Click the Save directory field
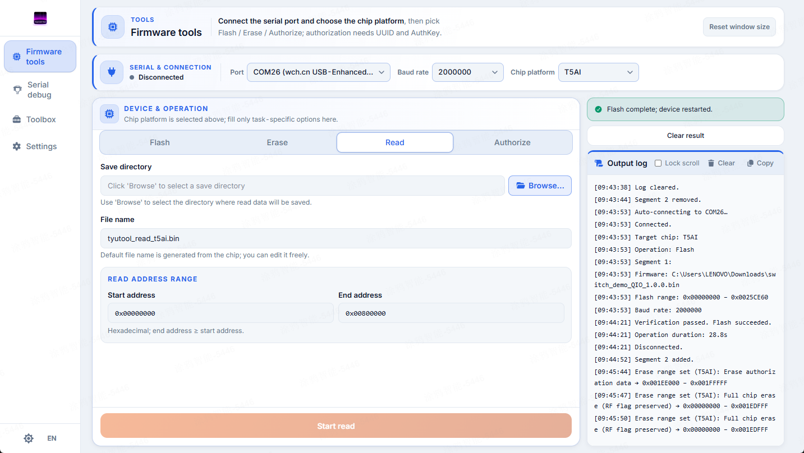The width and height of the screenshot is (804, 453). pos(302,186)
